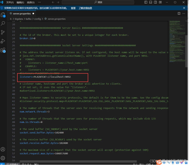Open the Explorer view in activity bar
Screen dimensions: 189x165
(3, 15)
